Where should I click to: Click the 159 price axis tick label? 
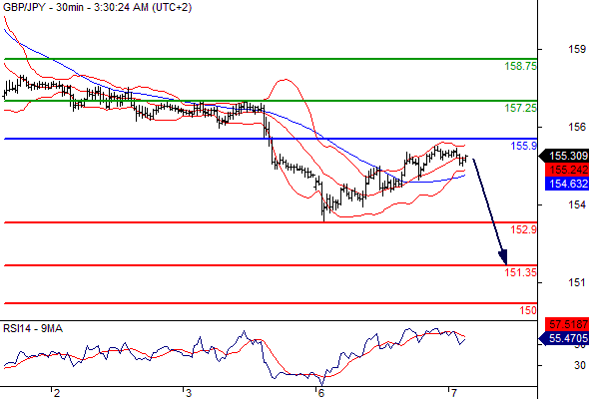point(577,49)
